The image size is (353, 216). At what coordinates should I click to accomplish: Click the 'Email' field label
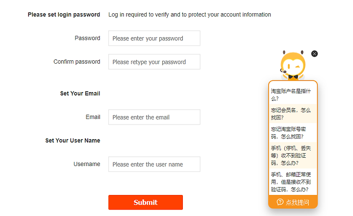93,117
